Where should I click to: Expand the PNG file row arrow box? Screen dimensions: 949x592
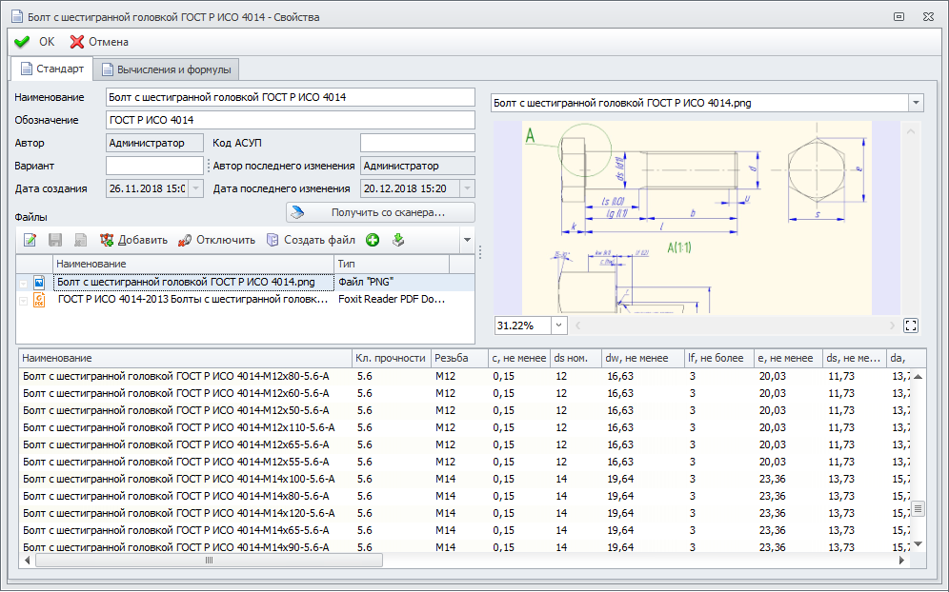23,283
